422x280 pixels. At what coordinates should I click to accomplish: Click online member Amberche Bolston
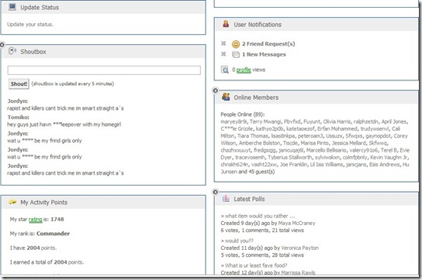[259, 143]
